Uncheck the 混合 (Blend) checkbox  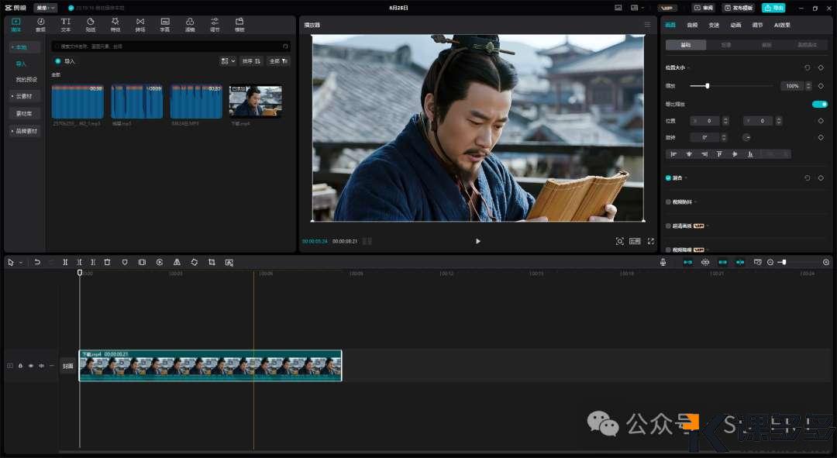(669, 178)
